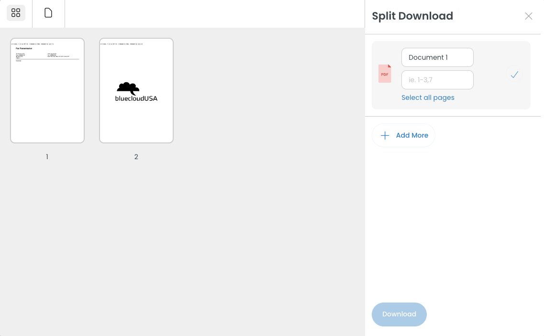Screen dimensions: 544x336
Task: Switch to grid thumbnail view
Action: [x=16, y=13]
